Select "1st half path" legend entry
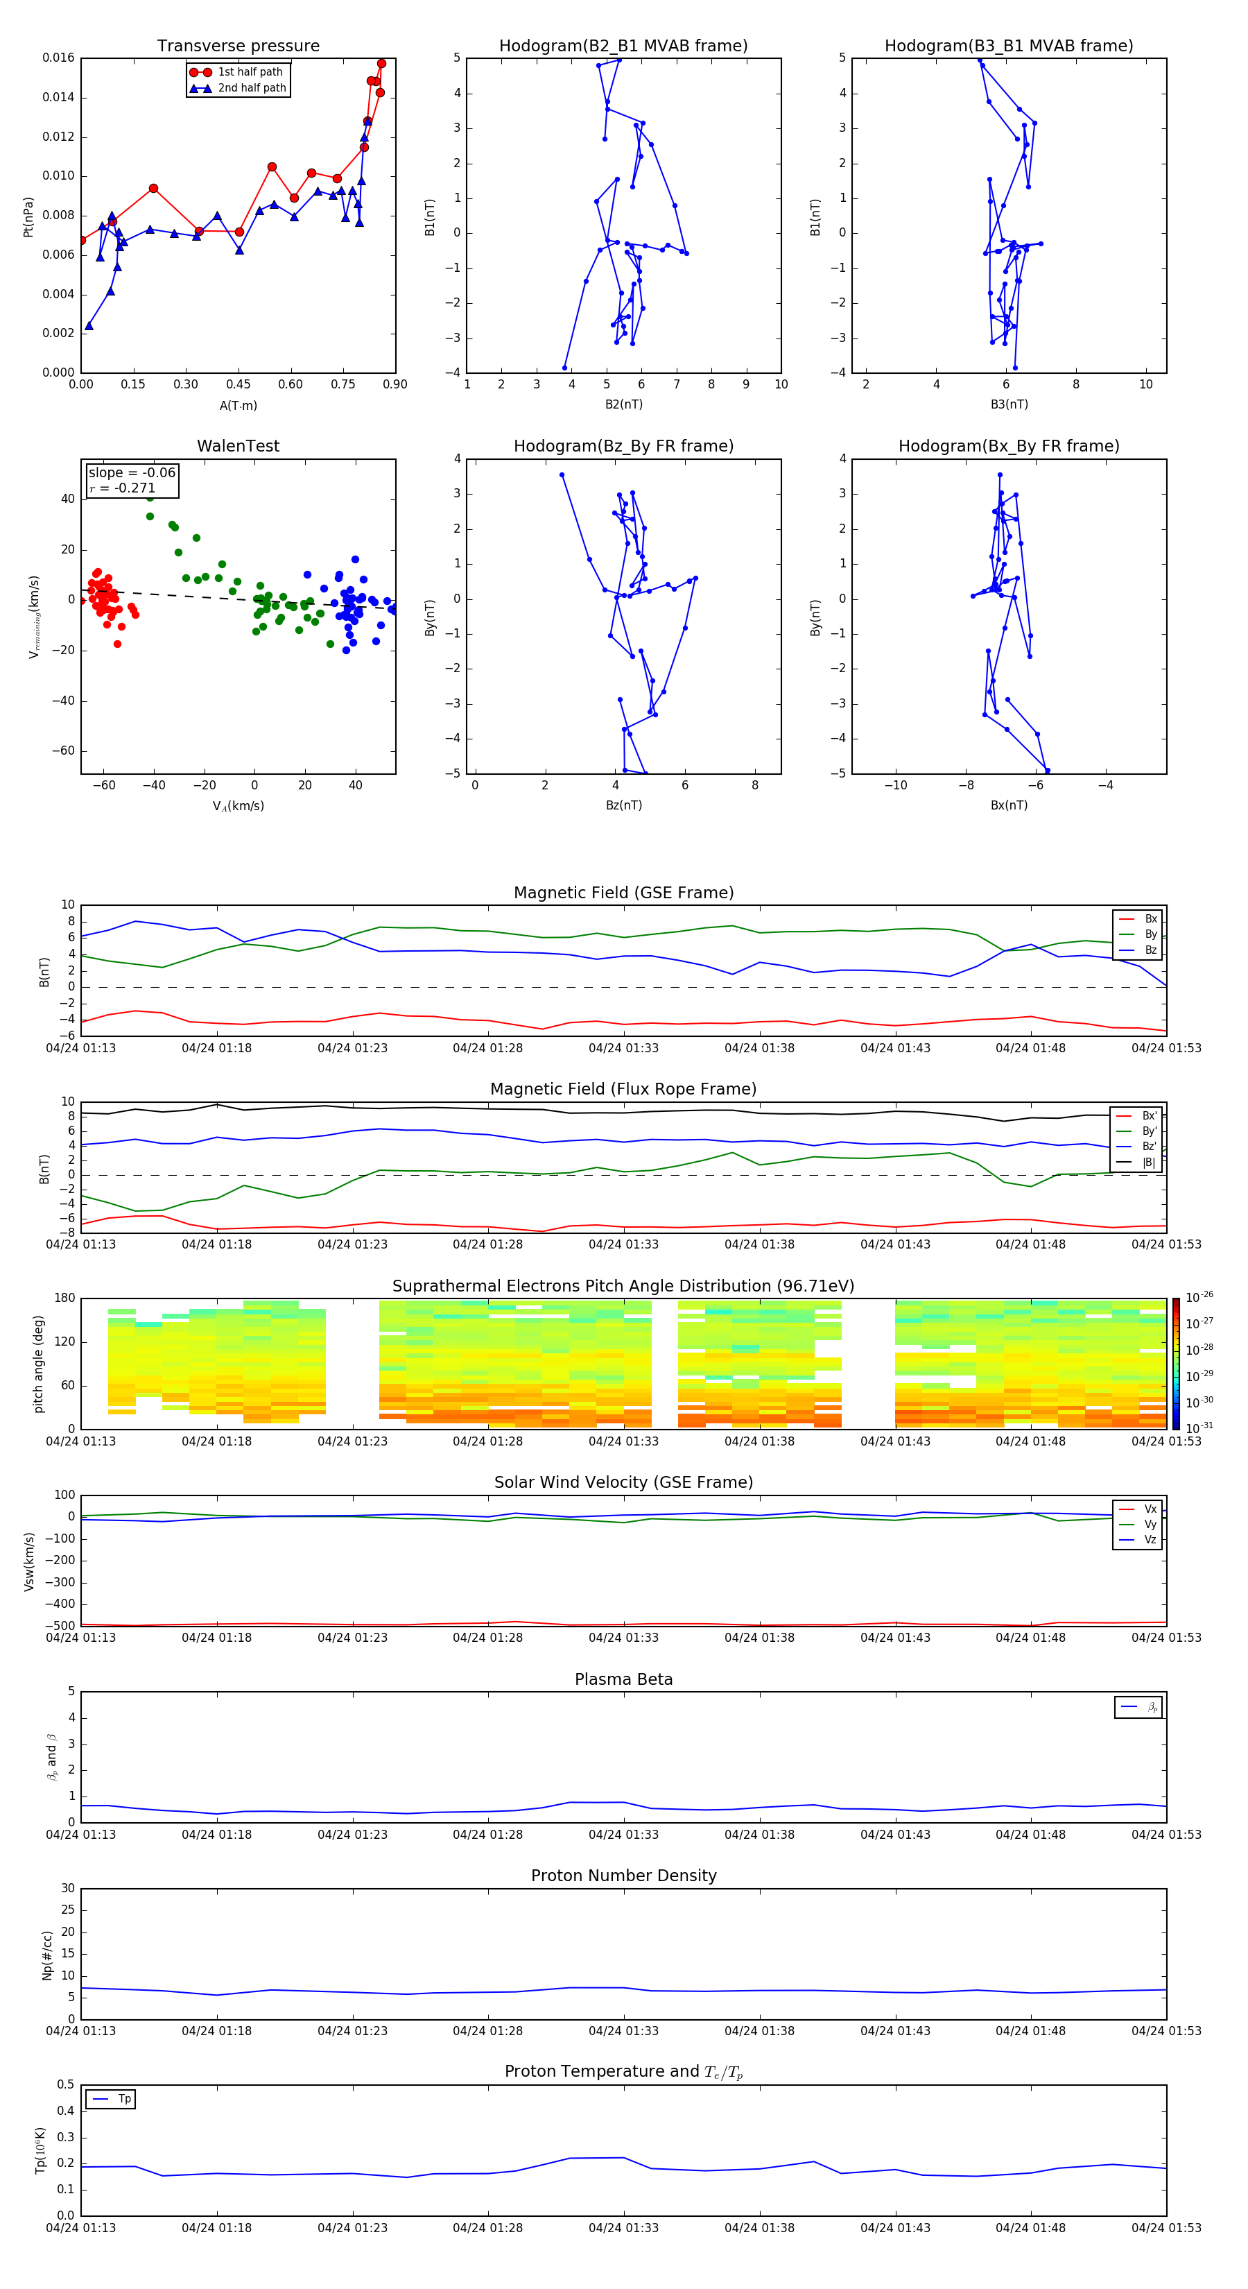This screenshot has width=1248, height=2289. pyautogui.click(x=237, y=72)
